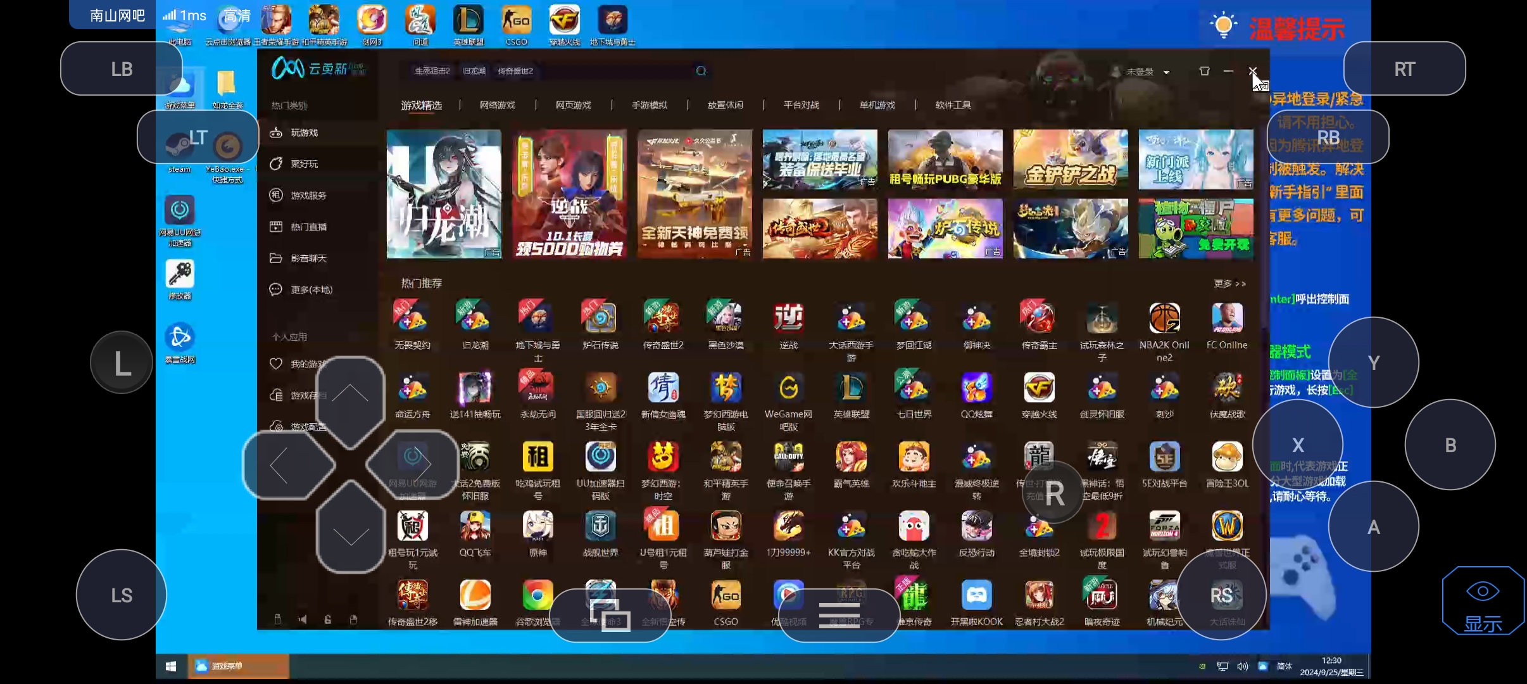
Task: Switch to the 软件工具 tab
Action: pos(953,105)
